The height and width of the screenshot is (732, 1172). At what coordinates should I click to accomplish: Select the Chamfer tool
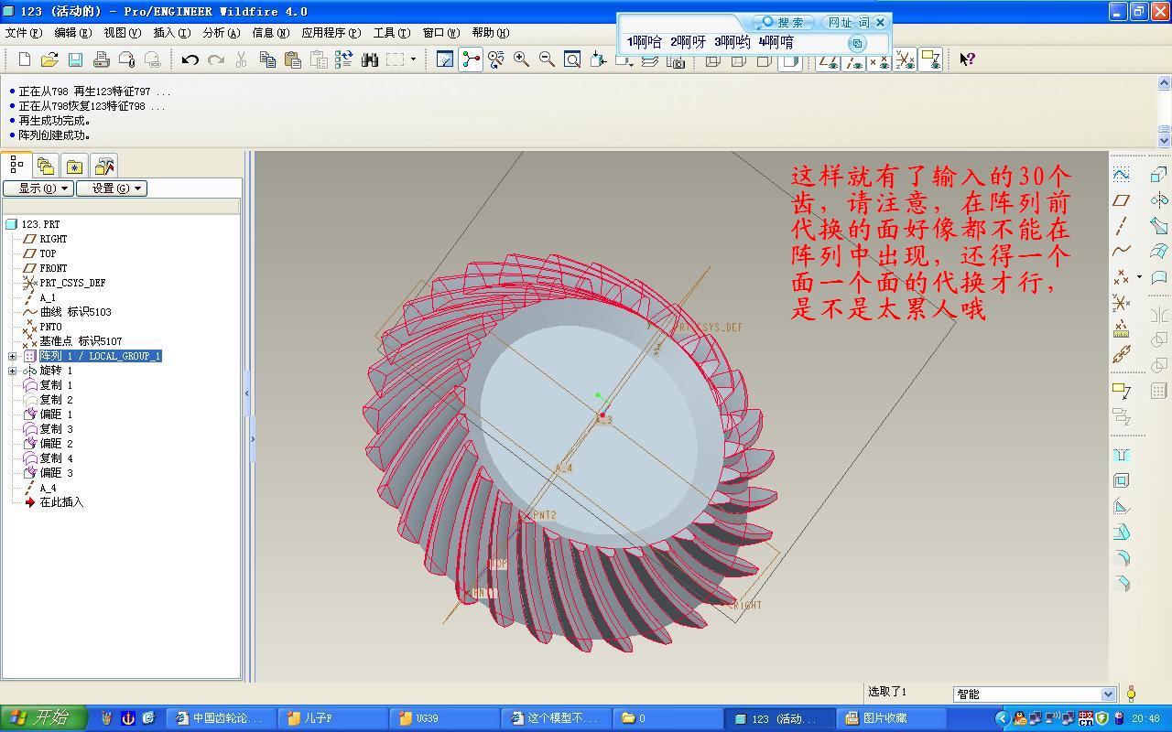pos(1121,583)
